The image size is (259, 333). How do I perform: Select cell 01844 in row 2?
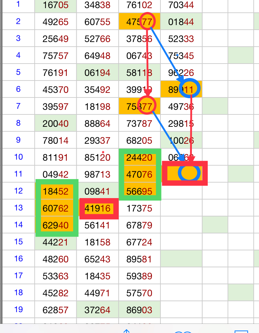[x=181, y=22]
